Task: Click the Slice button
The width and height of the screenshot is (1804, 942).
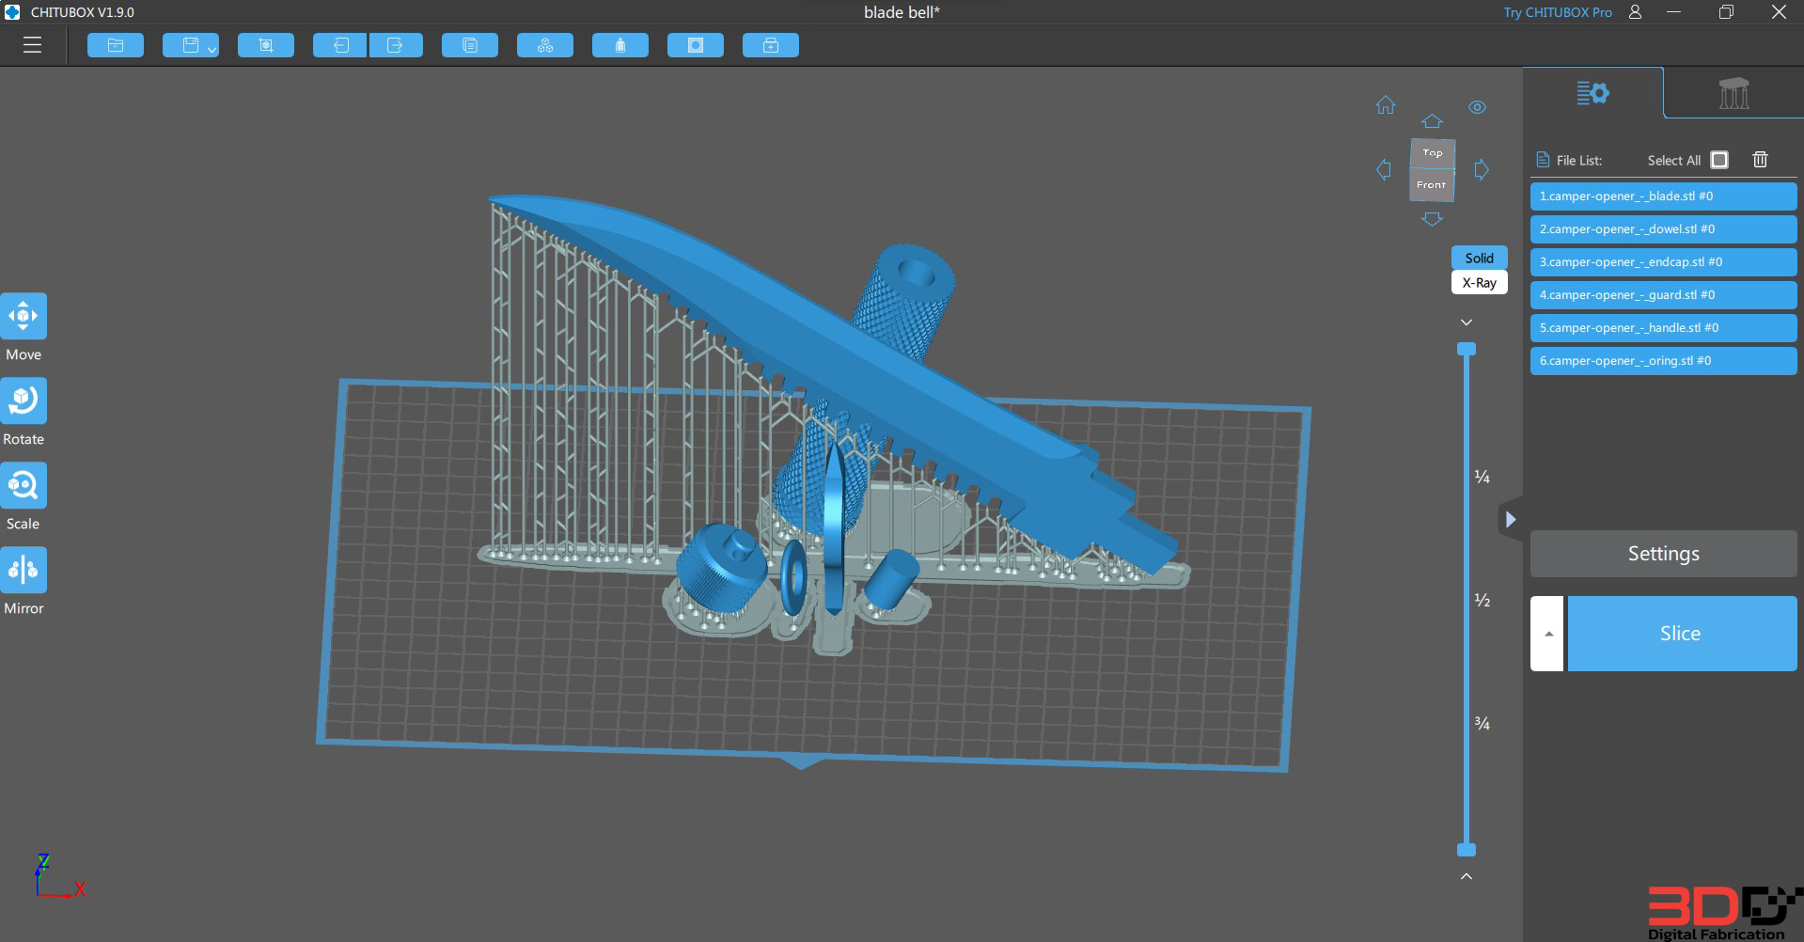Action: pyautogui.click(x=1682, y=634)
